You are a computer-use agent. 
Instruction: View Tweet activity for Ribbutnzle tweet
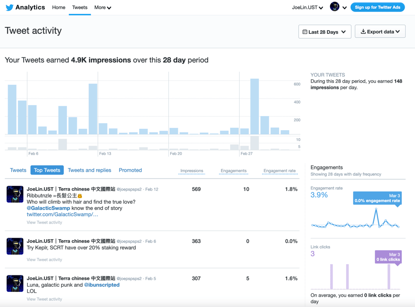44,222
